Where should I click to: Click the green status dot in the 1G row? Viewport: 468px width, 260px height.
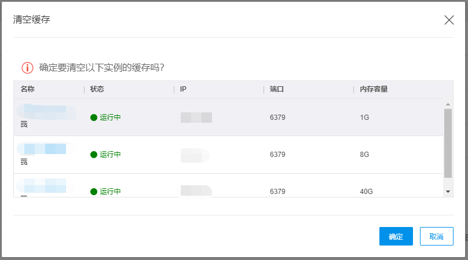94,118
